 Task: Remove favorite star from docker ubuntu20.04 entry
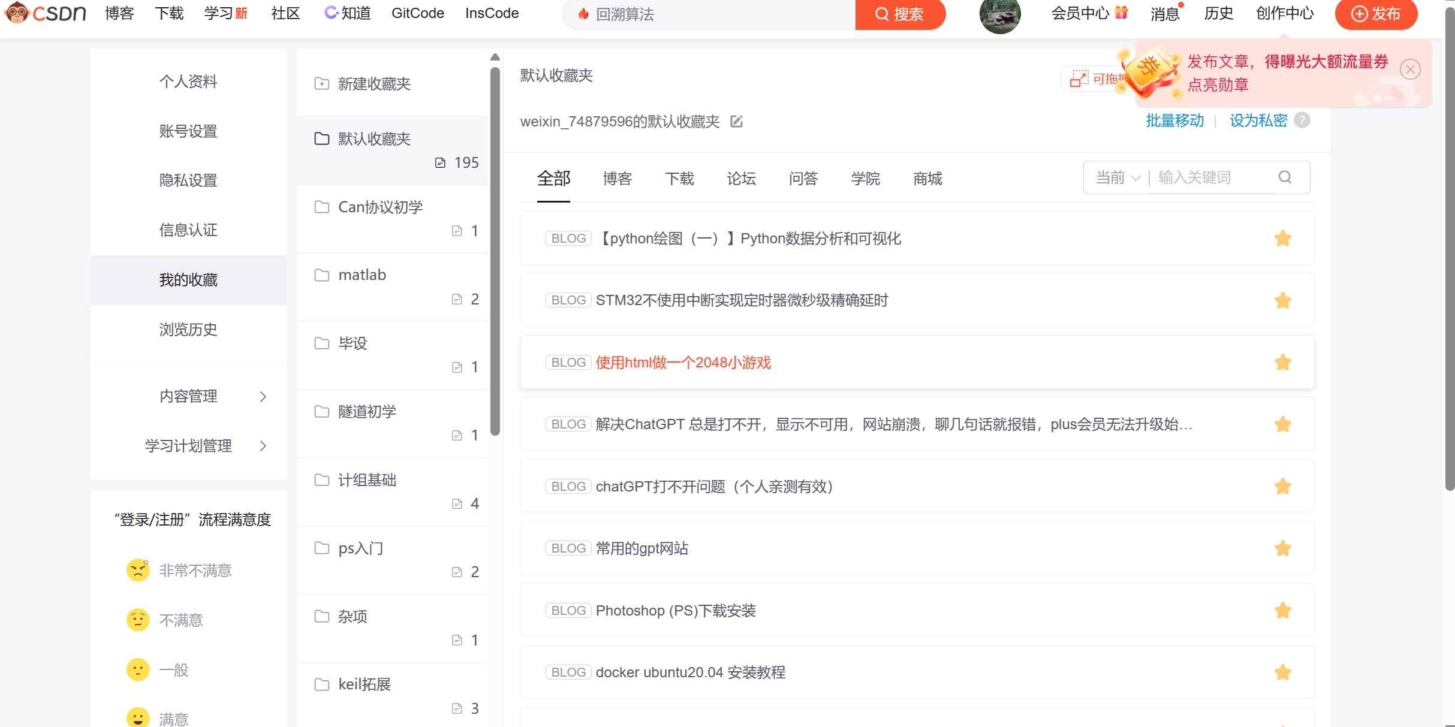pos(1282,672)
